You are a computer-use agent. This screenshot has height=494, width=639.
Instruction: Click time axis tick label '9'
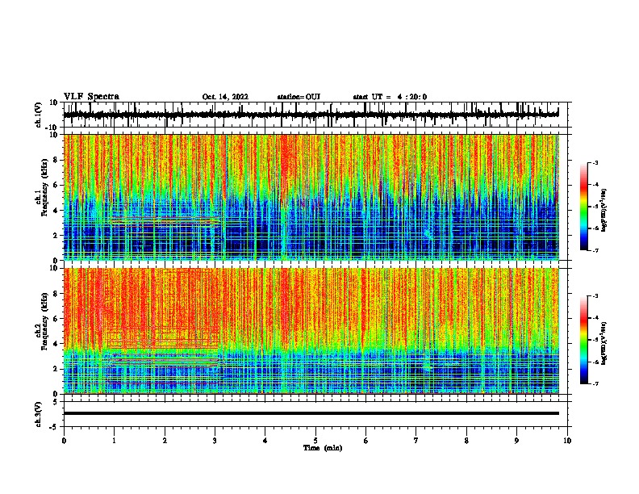516,441
